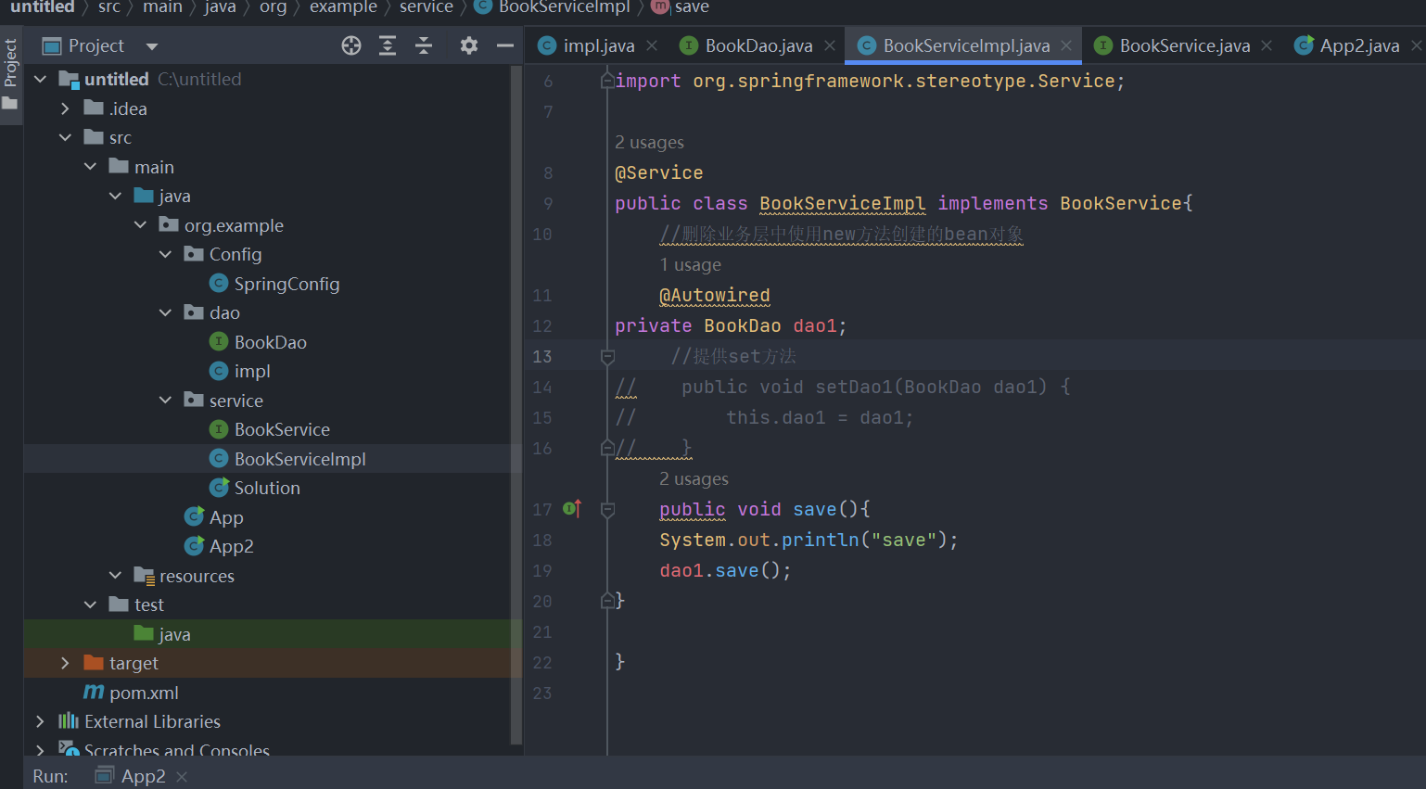1426x789 pixels.
Task: Switch to the App2.java editor tab
Action: (1358, 45)
